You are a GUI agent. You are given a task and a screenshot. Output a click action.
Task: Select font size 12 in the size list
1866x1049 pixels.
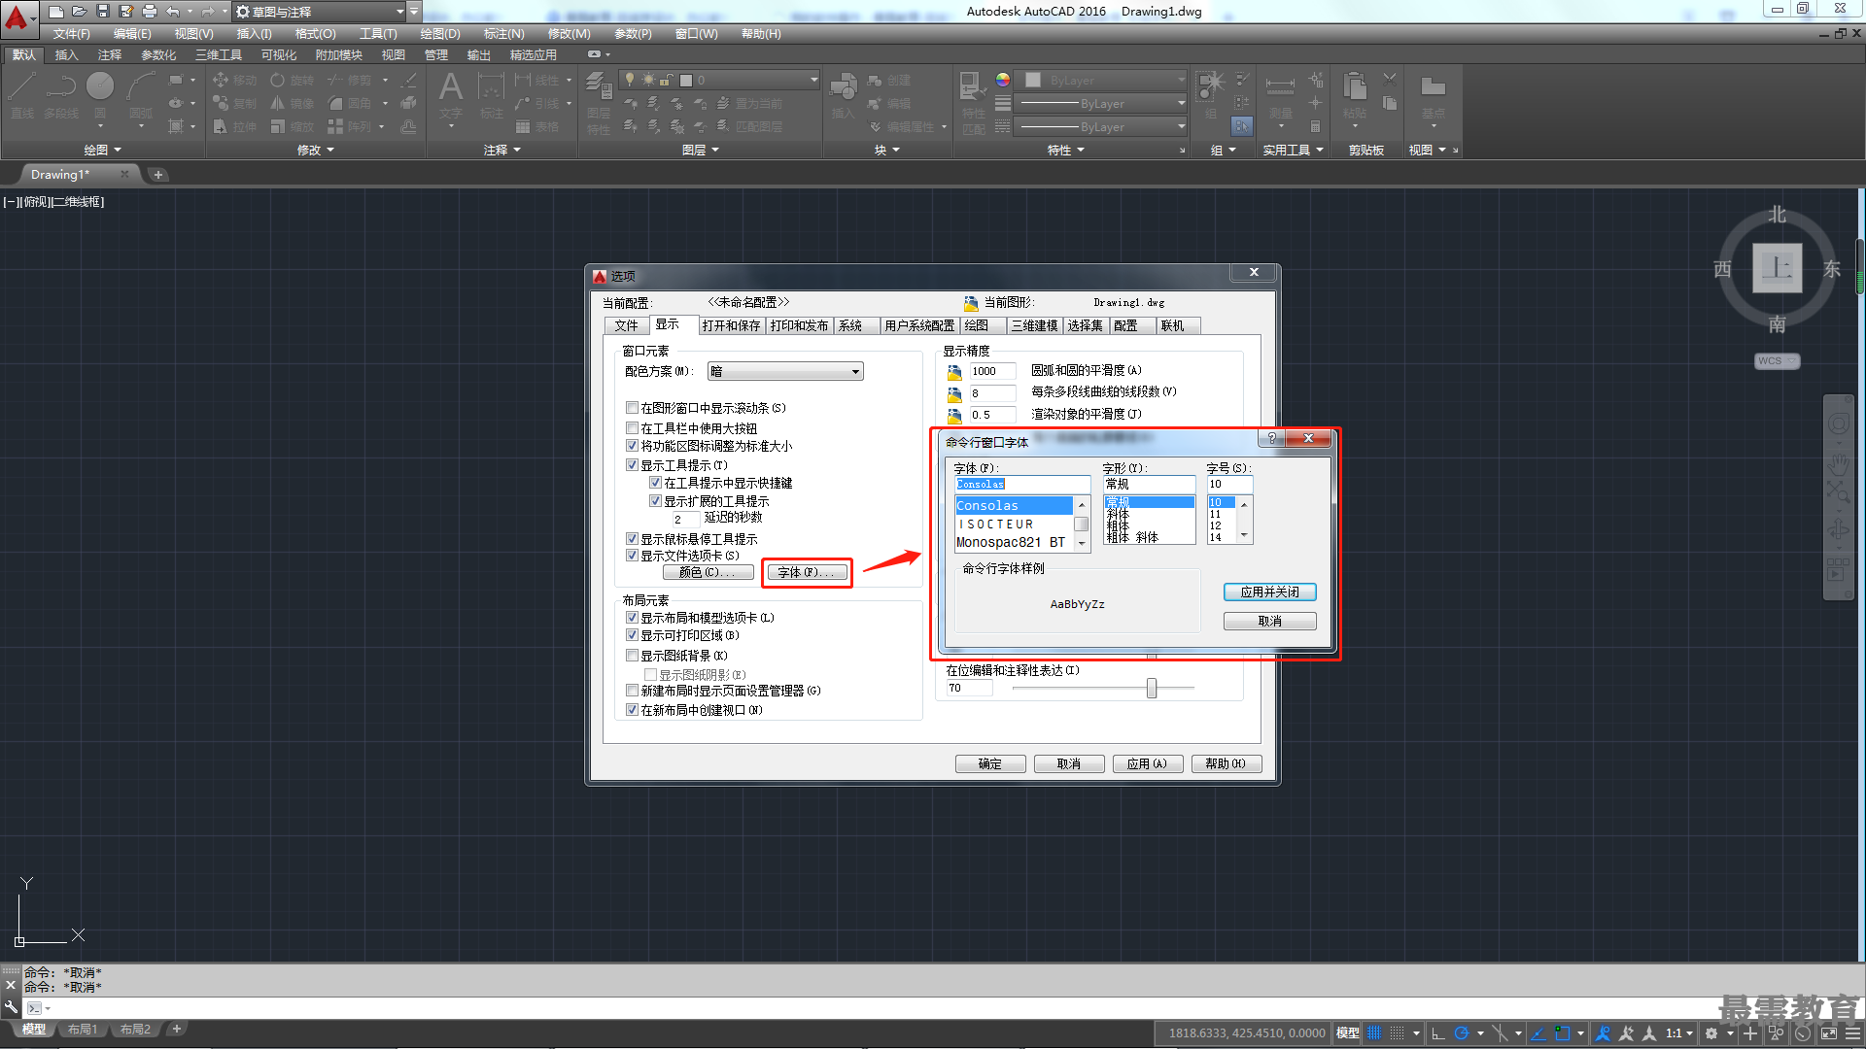click(1221, 525)
